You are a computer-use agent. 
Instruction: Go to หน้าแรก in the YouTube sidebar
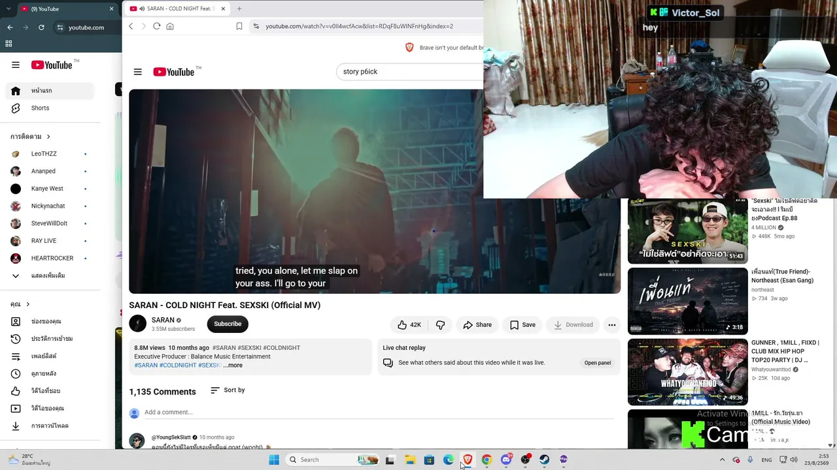[x=50, y=91]
